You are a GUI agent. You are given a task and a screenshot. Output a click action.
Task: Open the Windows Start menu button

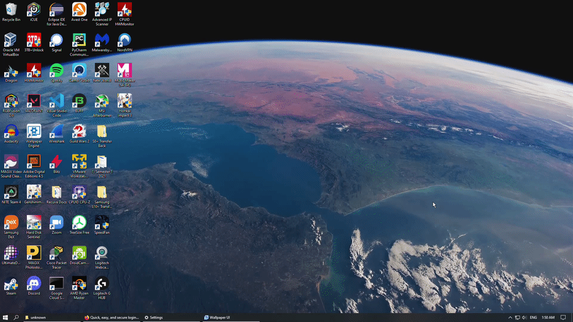coord(5,317)
